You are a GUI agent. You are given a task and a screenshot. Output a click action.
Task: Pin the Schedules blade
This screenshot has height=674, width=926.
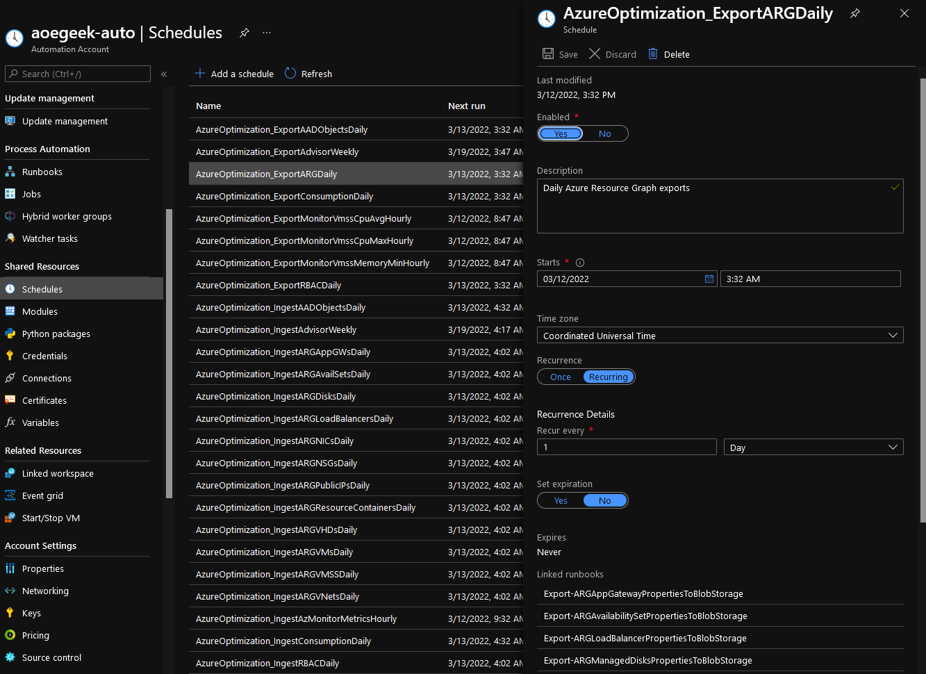click(x=245, y=33)
